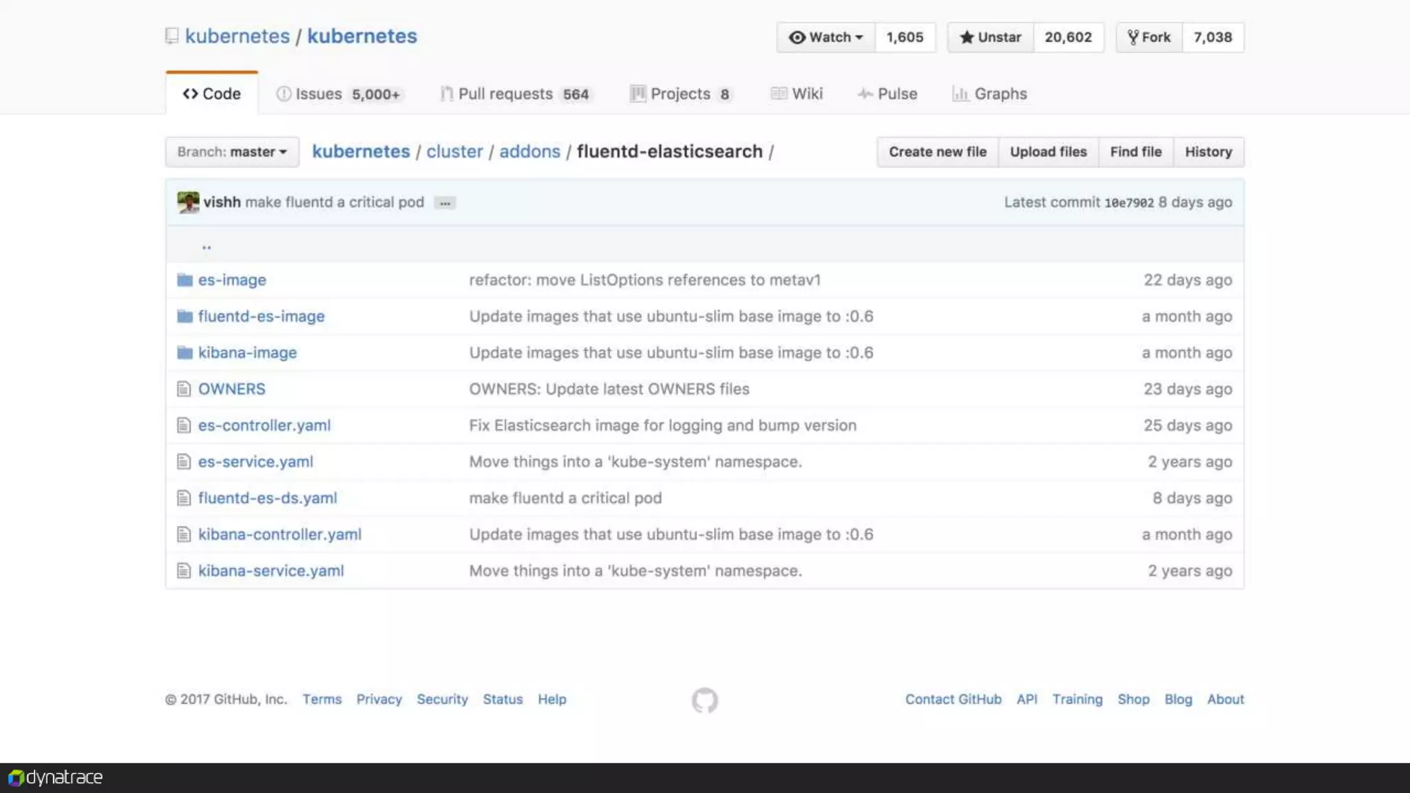This screenshot has height=793, width=1410.
Task: Open es-controller.yaml file link
Action: pyautogui.click(x=264, y=425)
